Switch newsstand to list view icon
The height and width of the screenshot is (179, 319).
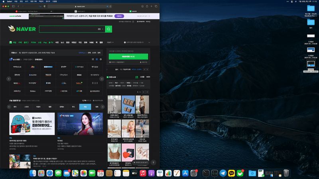coord(93,59)
